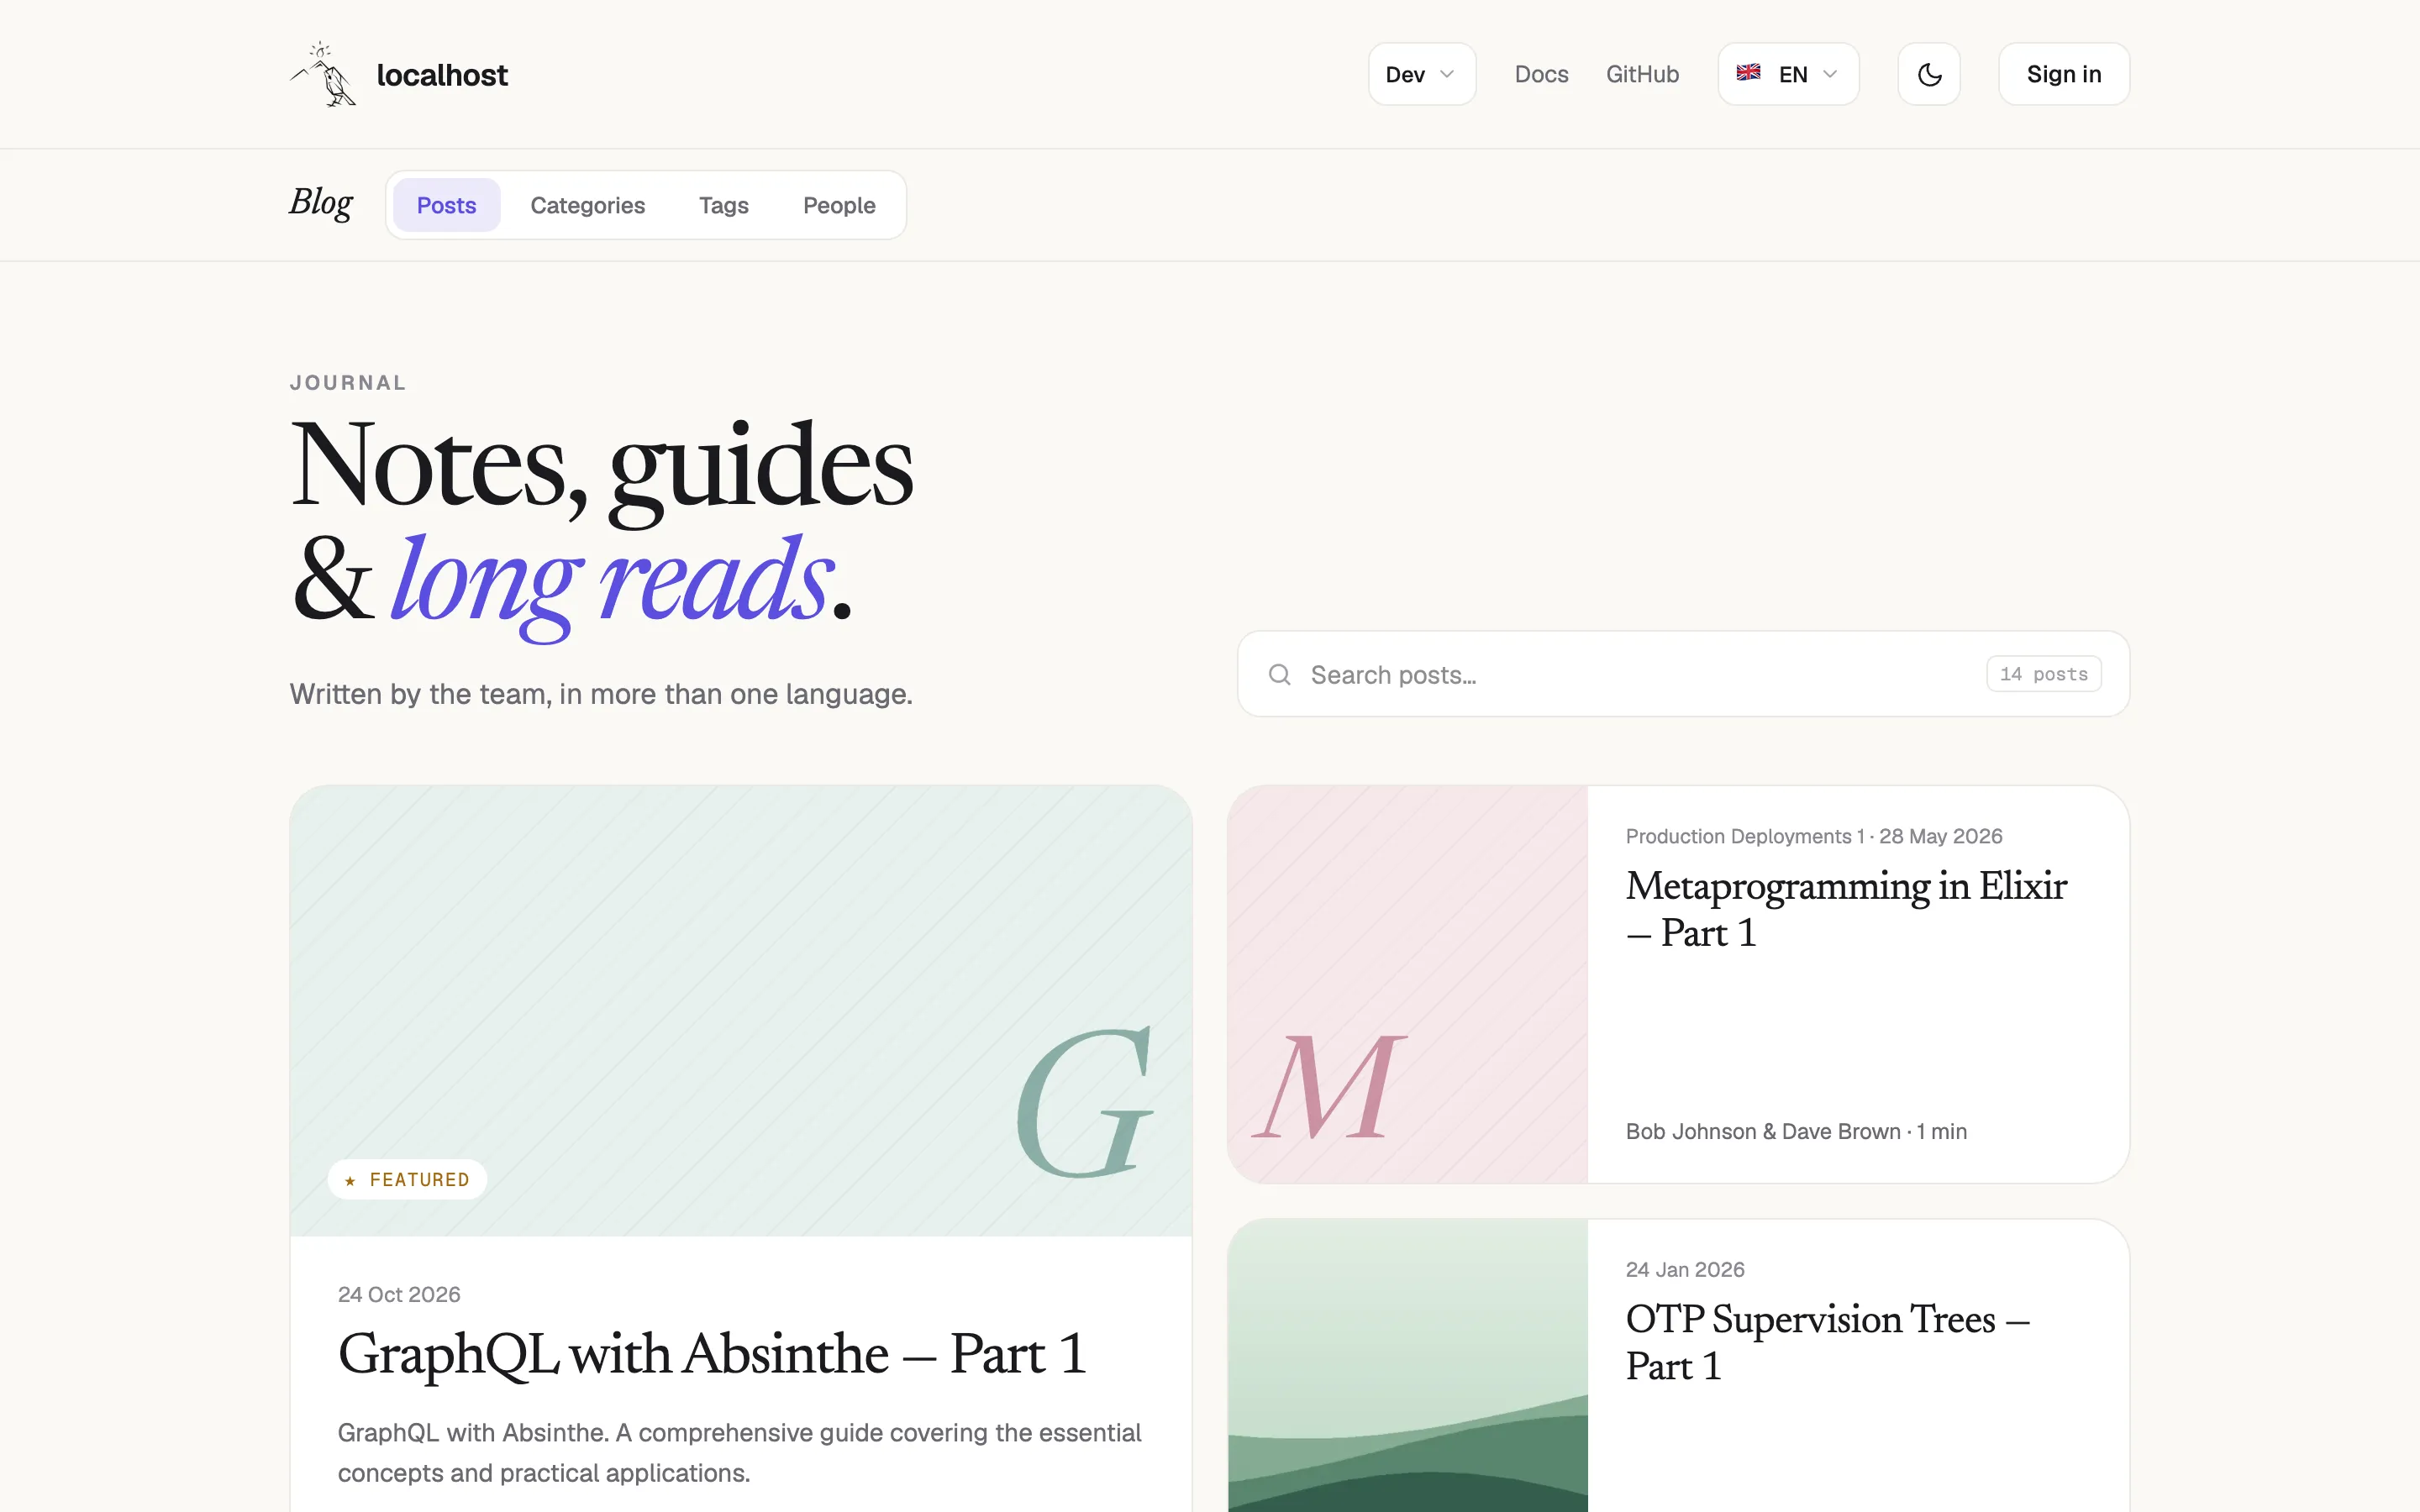Click the 14 posts counter badge
Image resolution: width=2420 pixels, height=1512 pixels.
pos(2043,674)
